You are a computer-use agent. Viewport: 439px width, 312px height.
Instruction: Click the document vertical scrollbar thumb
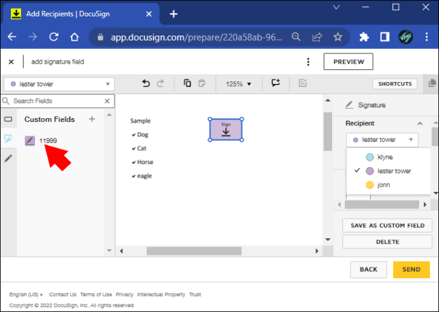click(x=328, y=132)
